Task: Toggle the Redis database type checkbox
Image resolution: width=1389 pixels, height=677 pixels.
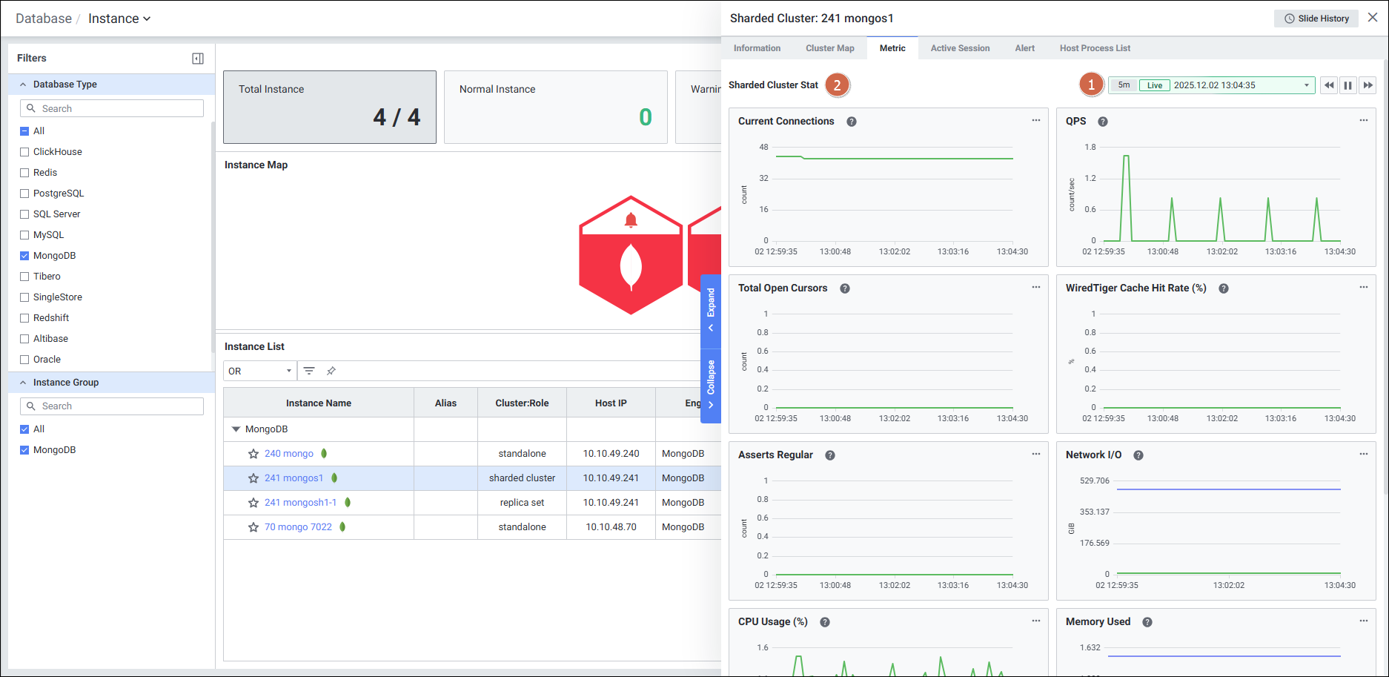Action: point(24,173)
